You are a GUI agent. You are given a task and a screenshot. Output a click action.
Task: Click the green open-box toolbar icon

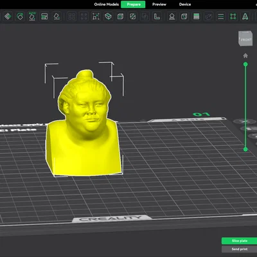108,17
